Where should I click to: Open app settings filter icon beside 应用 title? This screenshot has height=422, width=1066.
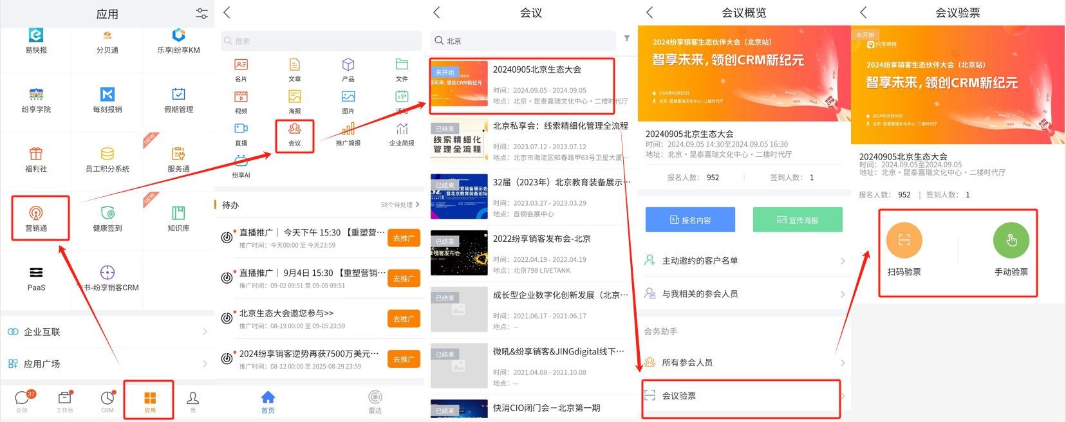pyautogui.click(x=201, y=14)
